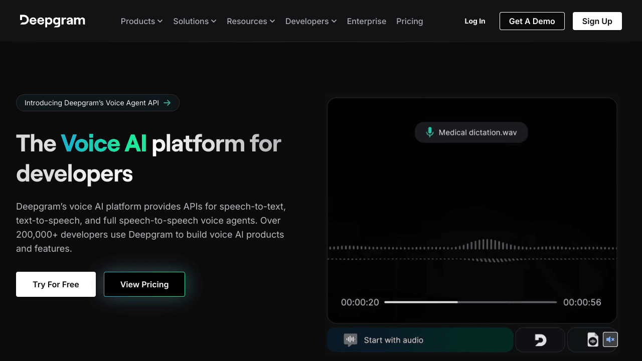Click the Log In link
642x361 pixels.
474,21
